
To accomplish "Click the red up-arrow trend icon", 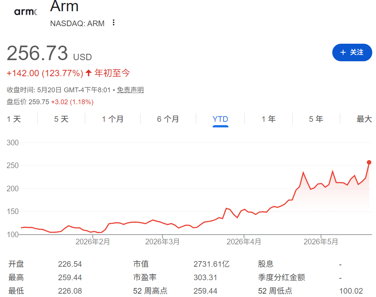I will [x=89, y=73].
